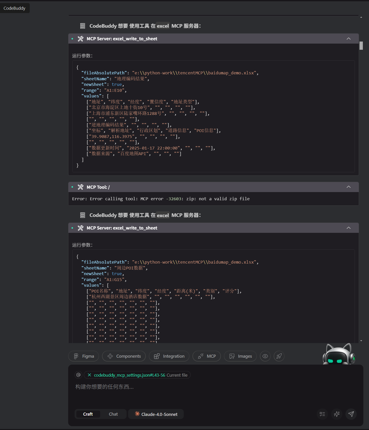Click first MCP Server: excel_write_to_sheet title

point(122,39)
